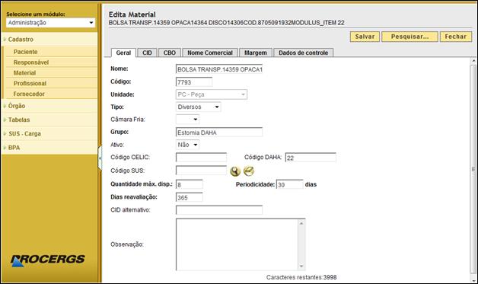Collapse the sidebar using the splitter arrow
This screenshot has height=284, width=478.
point(100,158)
